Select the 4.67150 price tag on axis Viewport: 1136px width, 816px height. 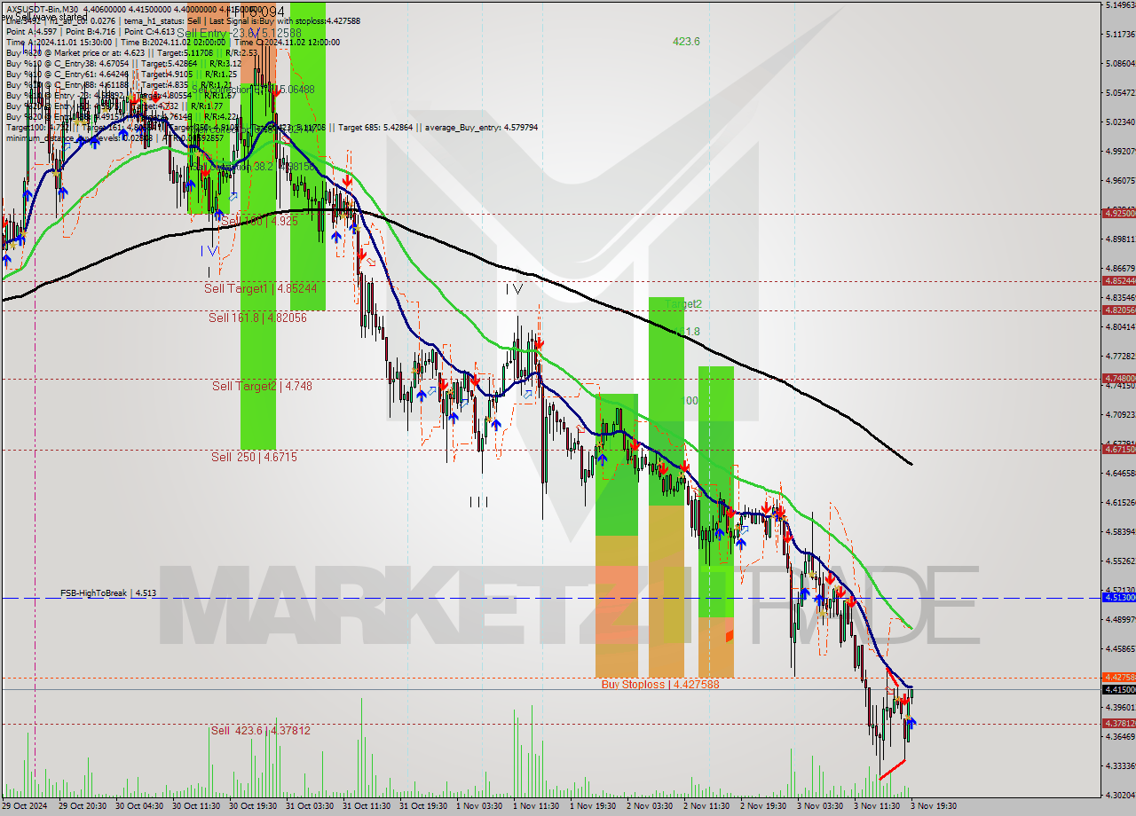point(1118,449)
